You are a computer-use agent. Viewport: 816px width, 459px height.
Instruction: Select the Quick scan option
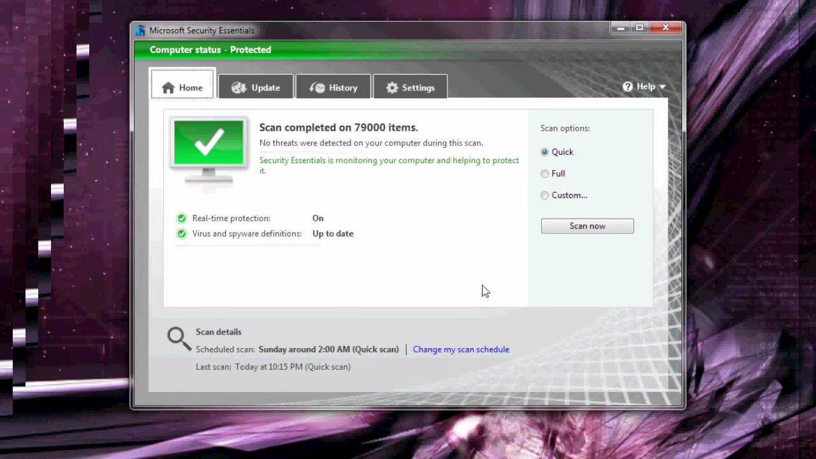pyautogui.click(x=544, y=152)
